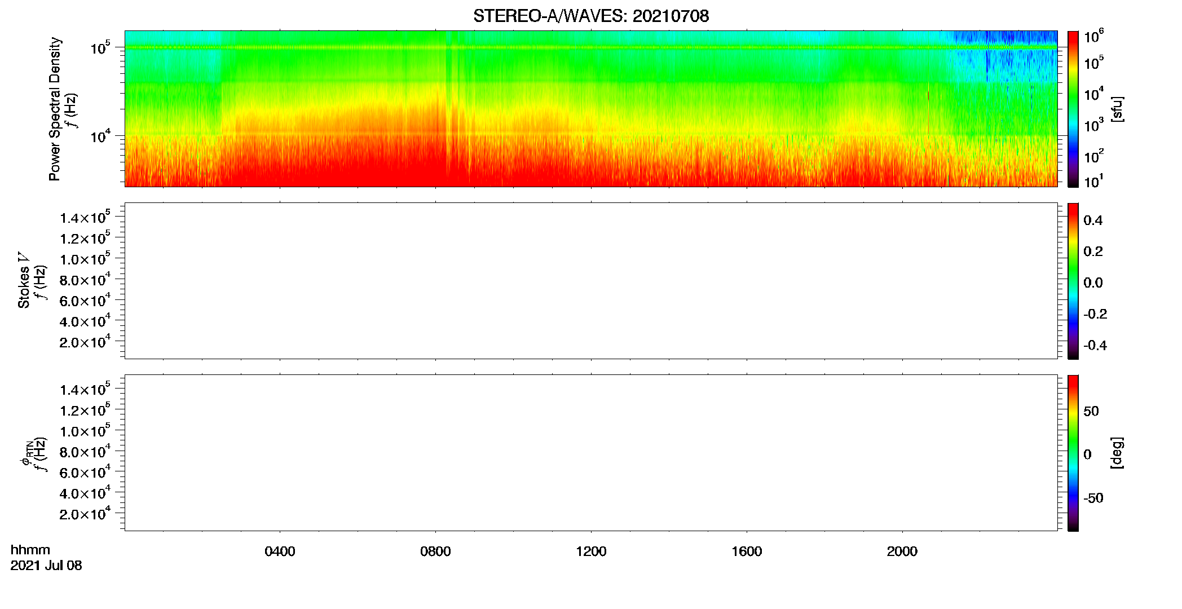Click the spectrogram power density plot area
The image size is (1182, 609).
tap(591, 109)
